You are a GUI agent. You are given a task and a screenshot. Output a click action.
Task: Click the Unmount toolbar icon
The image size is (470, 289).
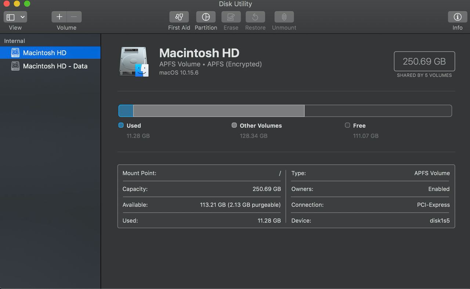tap(284, 17)
